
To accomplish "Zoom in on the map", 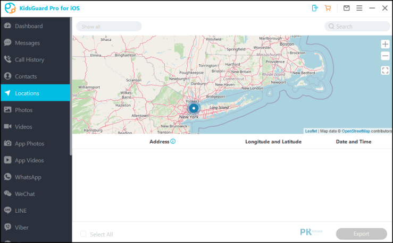I will pyautogui.click(x=385, y=44).
